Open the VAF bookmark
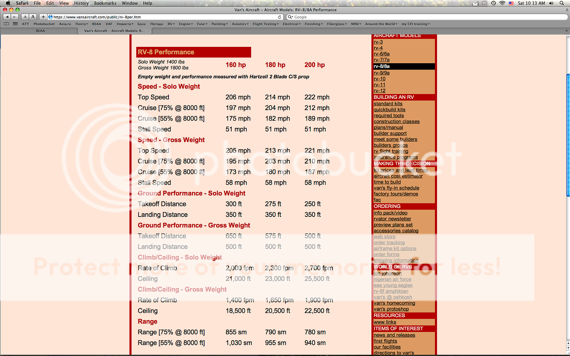This screenshot has height=356, width=570. click(109, 24)
